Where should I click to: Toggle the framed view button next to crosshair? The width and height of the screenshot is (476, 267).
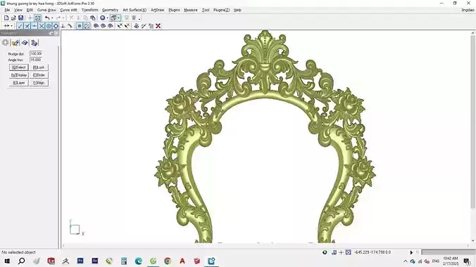point(37,18)
